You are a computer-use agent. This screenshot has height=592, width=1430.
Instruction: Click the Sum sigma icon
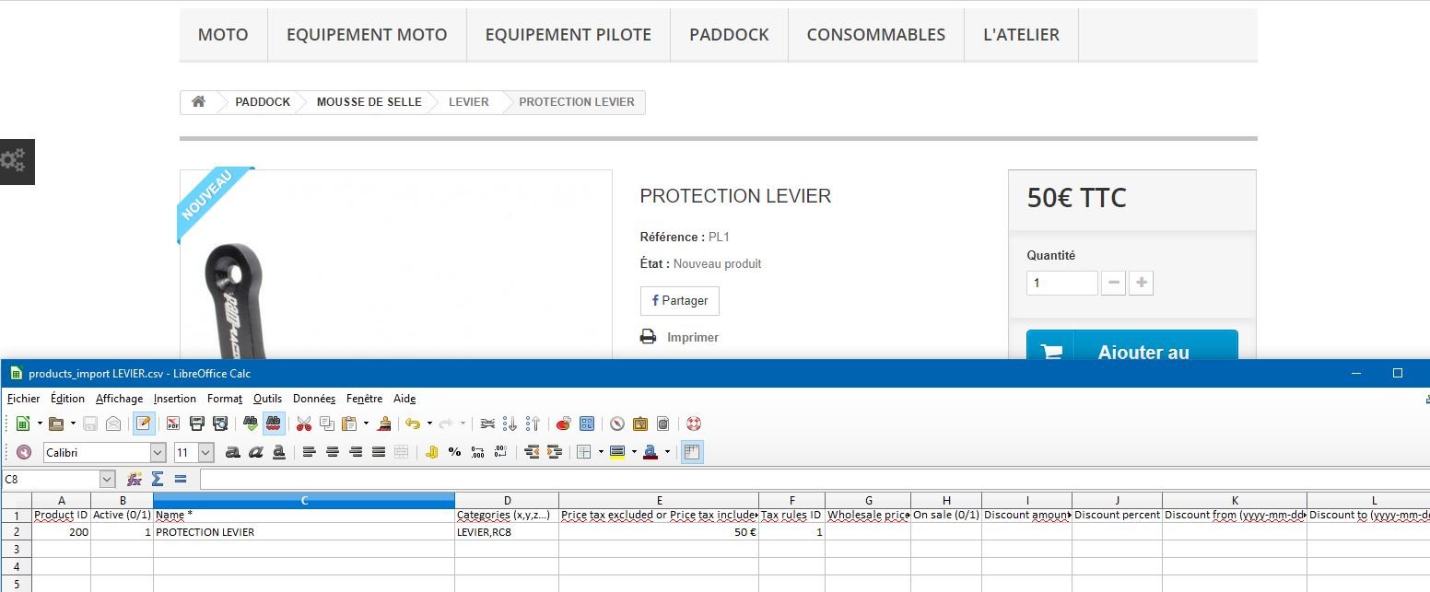pos(158,479)
